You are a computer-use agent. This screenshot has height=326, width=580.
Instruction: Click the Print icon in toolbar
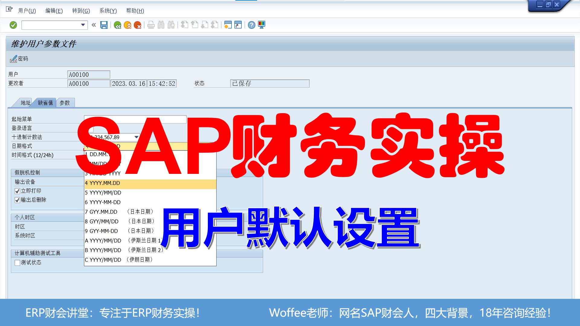151,25
